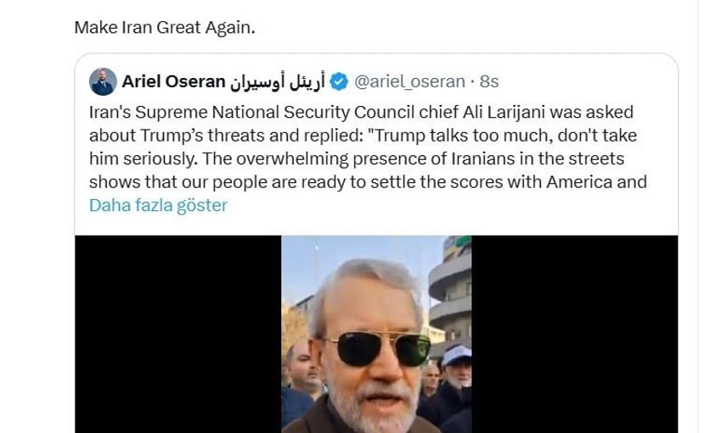The image size is (727, 433).
Task: Click the line ending with America and
Action: coord(367,181)
